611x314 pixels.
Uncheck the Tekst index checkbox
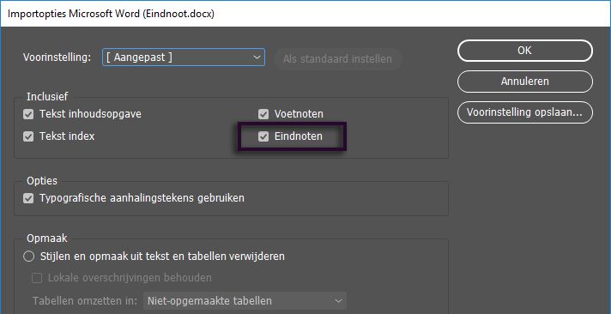point(28,136)
